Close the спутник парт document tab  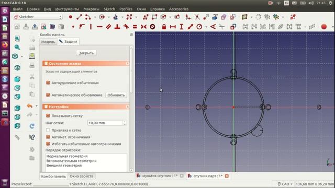coord(227,176)
